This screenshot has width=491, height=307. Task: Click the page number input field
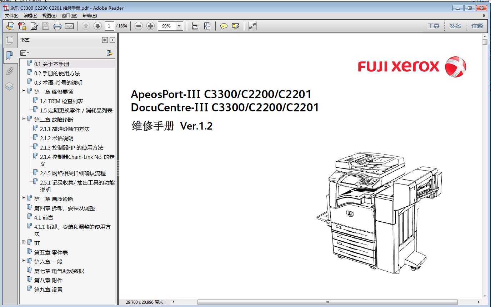(110, 26)
